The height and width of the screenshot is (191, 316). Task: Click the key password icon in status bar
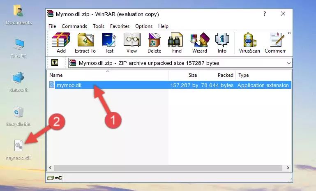[58, 178]
